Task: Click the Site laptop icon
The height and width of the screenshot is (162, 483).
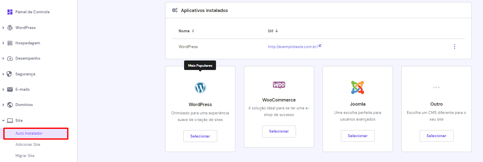Action: pyautogui.click(x=10, y=121)
